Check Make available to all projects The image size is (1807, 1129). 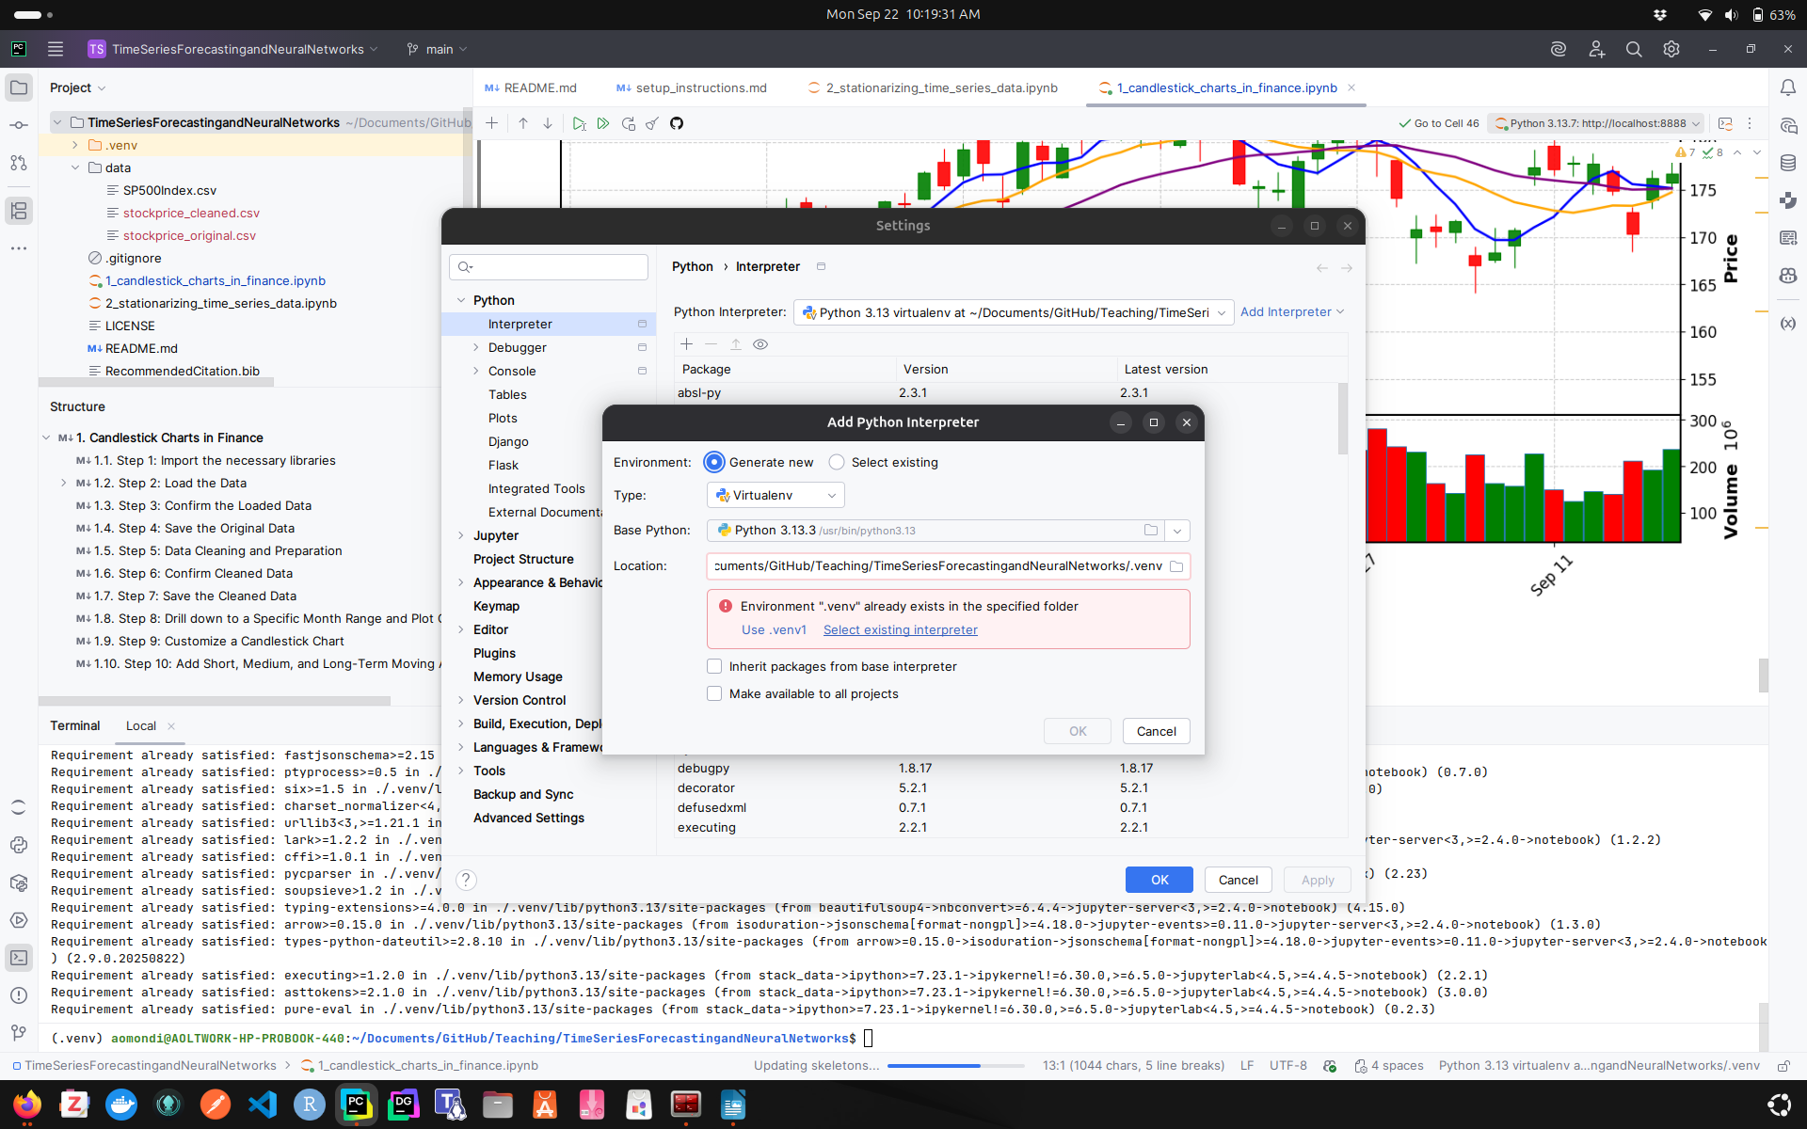[714, 693]
